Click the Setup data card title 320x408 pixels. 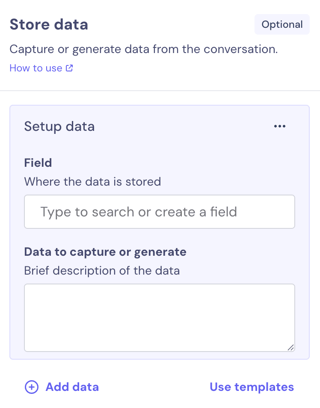(x=59, y=126)
